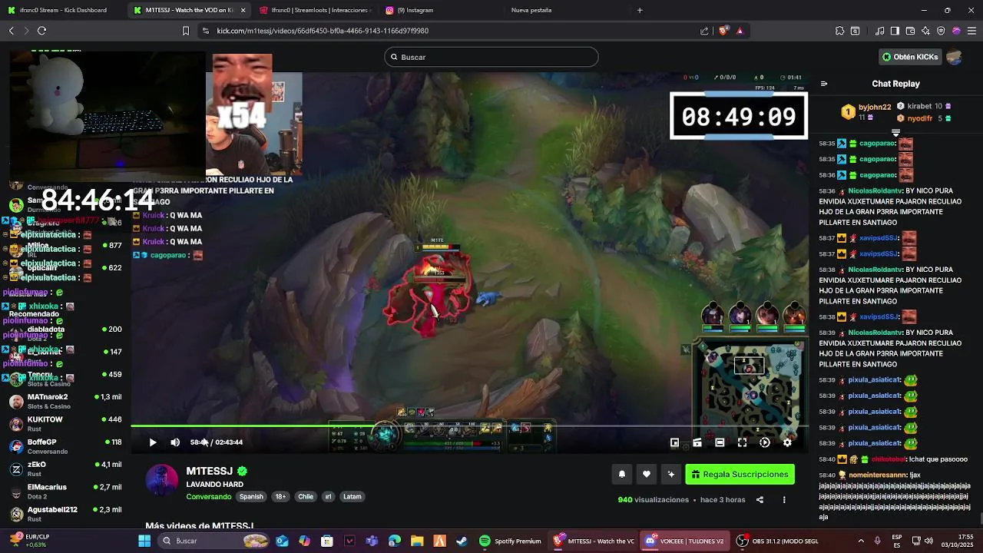Viewport: 983px width, 553px height.
Task: Open Leo AI sparkle icon in toolbar
Action: [925, 31]
